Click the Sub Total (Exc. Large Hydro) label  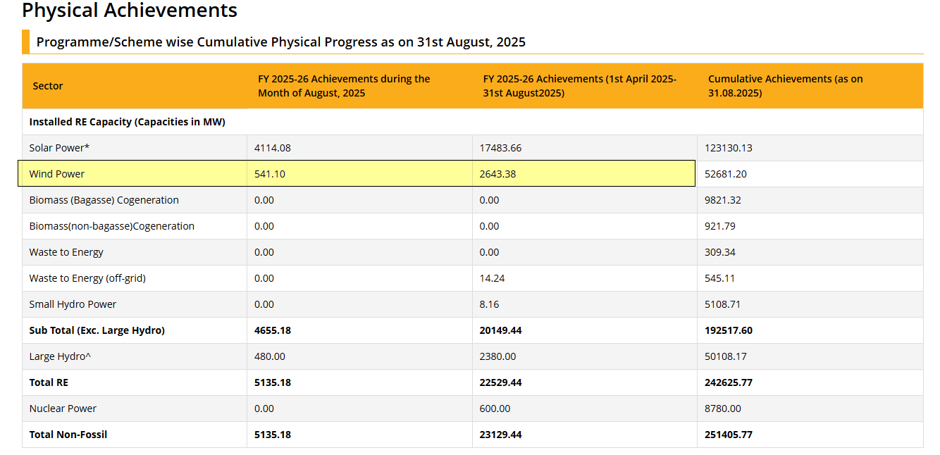(97, 330)
